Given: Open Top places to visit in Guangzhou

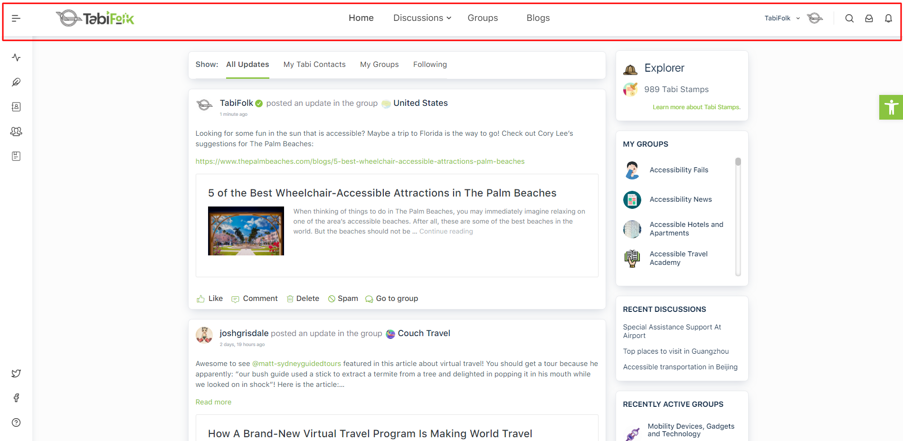Looking at the screenshot, I should (675, 351).
